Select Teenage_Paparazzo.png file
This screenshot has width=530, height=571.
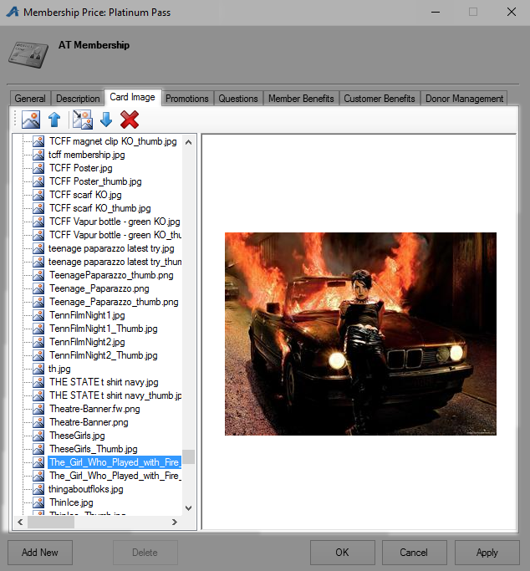(x=99, y=288)
